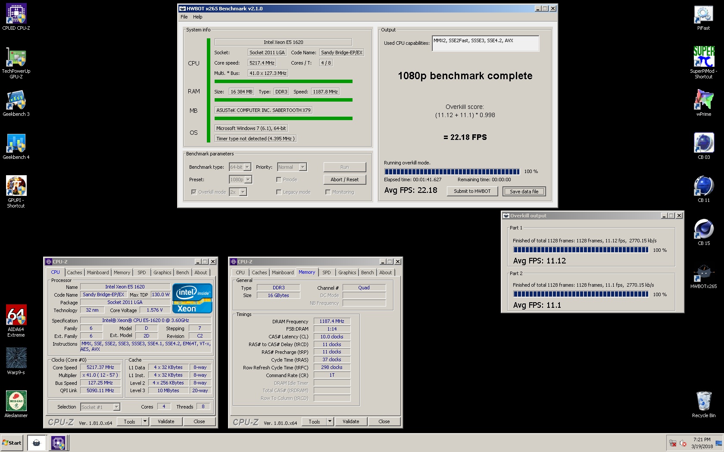This screenshot has height=452, width=724.
Task: Launch the SuperPiMod shortcut icon
Action: 703,63
